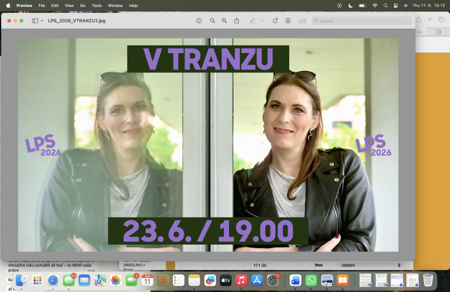Open the Window menu
Viewport: 450px width, 292px height.
coord(115,5)
